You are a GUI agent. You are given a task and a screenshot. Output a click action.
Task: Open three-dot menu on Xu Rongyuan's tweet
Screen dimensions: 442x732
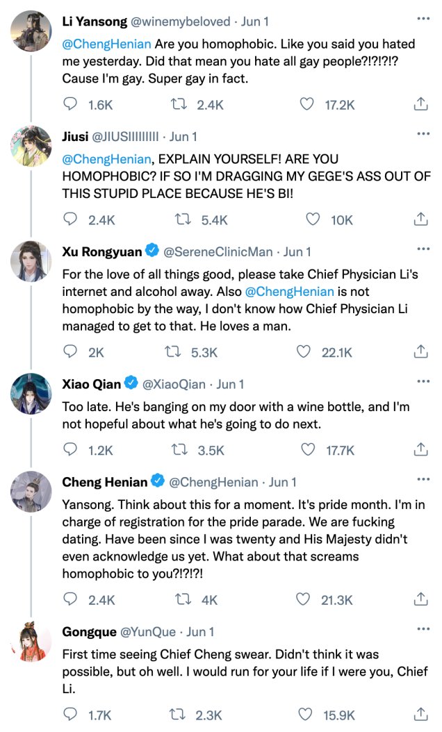point(423,249)
